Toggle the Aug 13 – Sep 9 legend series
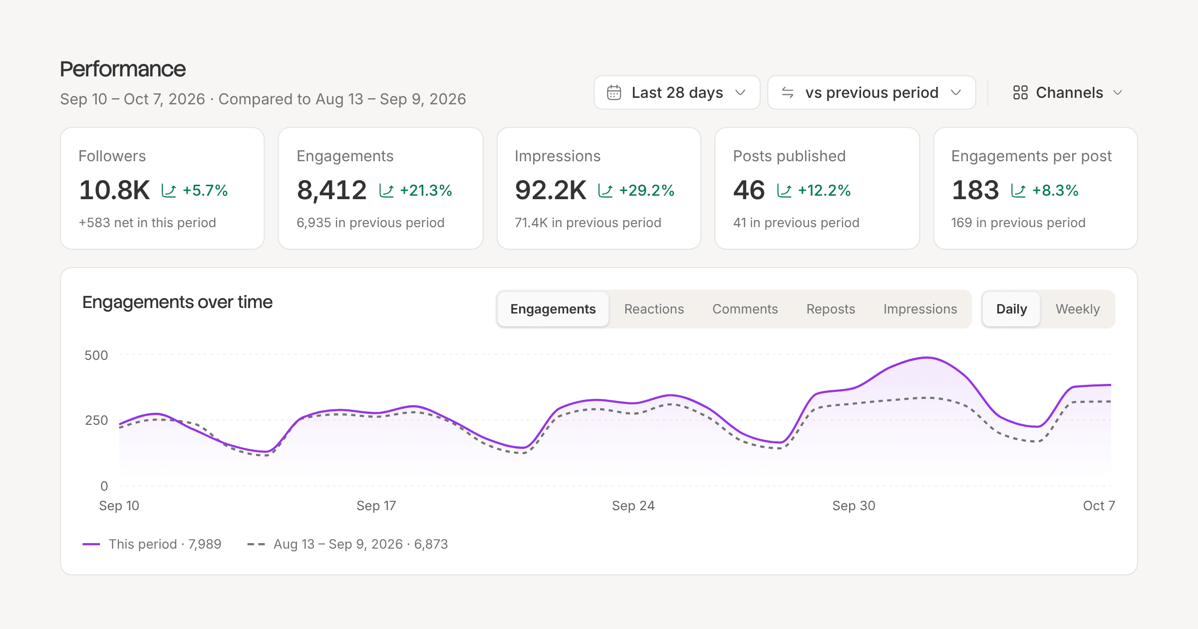 (347, 544)
